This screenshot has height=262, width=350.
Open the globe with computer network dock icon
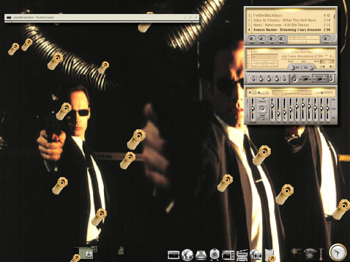[256, 255]
